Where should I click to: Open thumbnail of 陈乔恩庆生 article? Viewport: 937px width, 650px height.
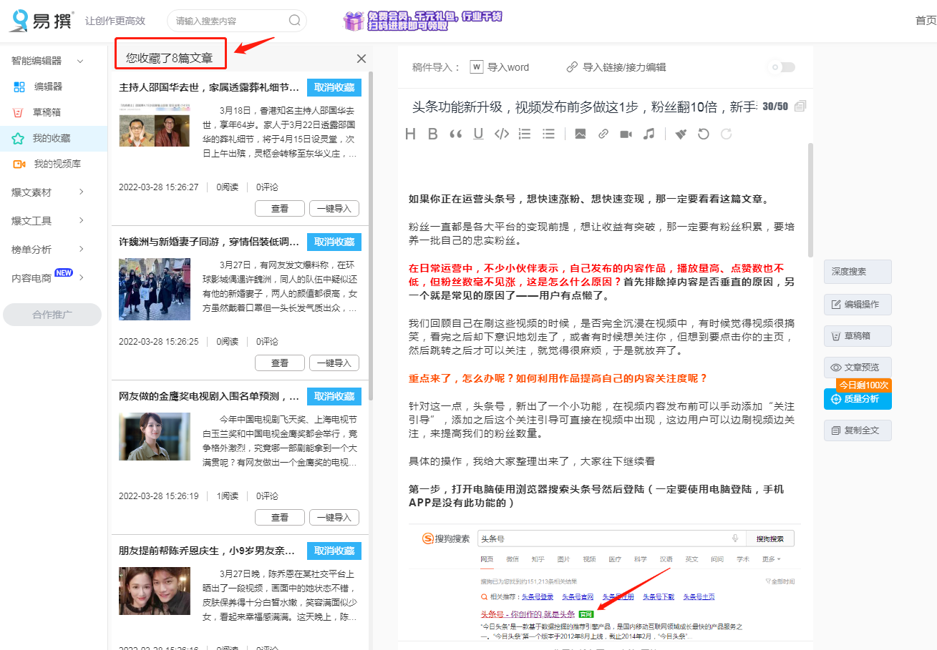(155, 591)
